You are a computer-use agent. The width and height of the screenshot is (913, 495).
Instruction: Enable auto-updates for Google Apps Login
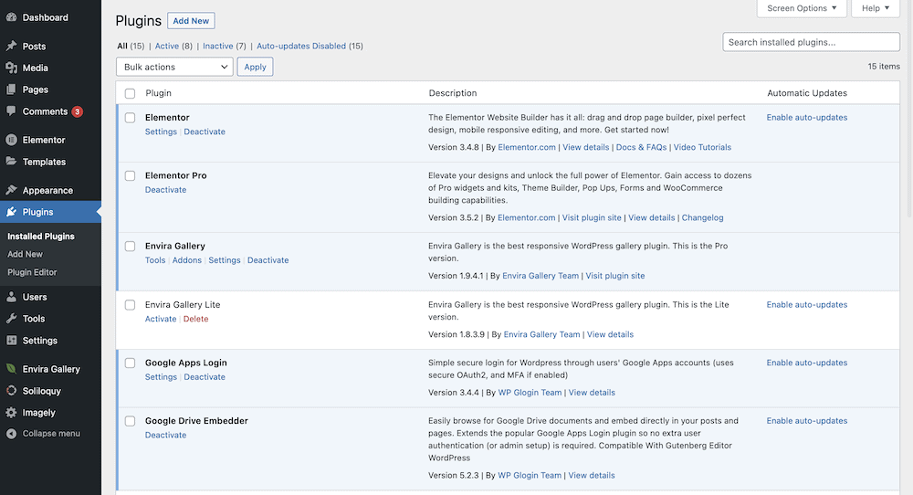(x=807, y=363)
